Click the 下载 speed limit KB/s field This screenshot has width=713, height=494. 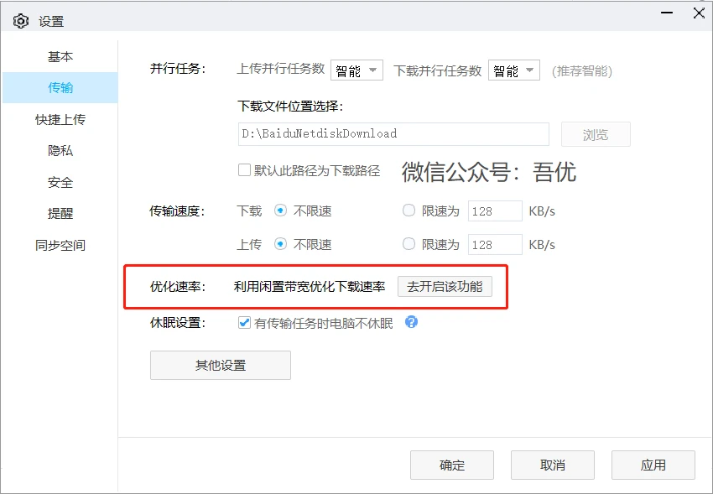495,211
